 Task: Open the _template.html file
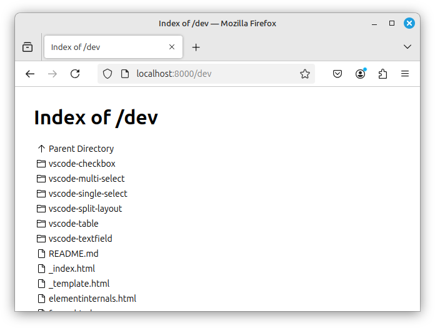(x=79, y=284)
